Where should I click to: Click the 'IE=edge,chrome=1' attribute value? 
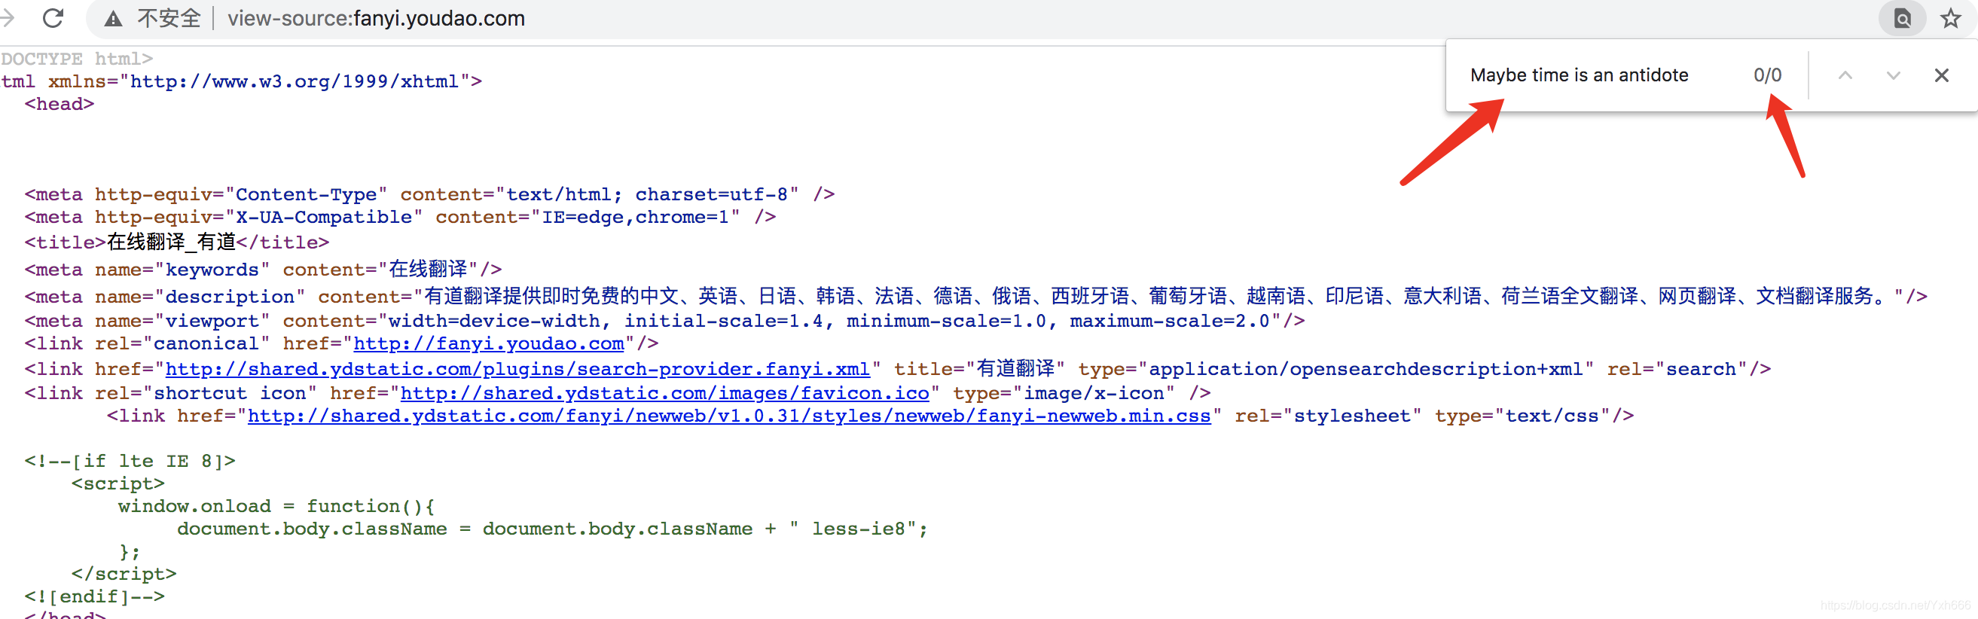[635, 218]
